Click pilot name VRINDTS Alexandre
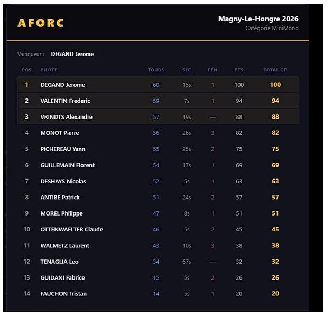This screenshot has height=314, width=332. pos(66,117)
